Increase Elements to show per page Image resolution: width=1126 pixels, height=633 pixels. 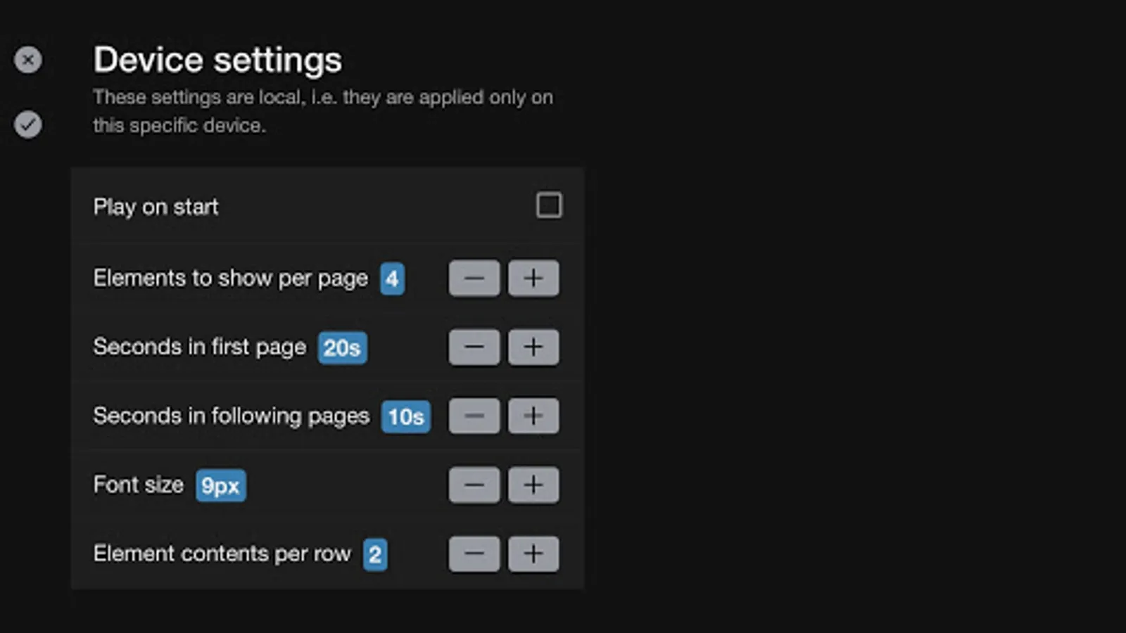click(533, 278)
